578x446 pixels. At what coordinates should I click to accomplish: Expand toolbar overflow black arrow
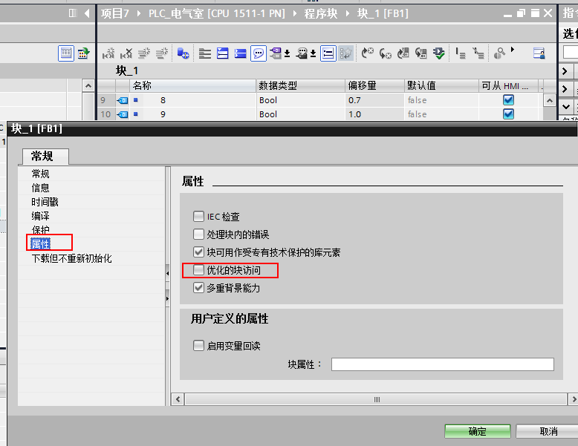click(x=513, y=50)
